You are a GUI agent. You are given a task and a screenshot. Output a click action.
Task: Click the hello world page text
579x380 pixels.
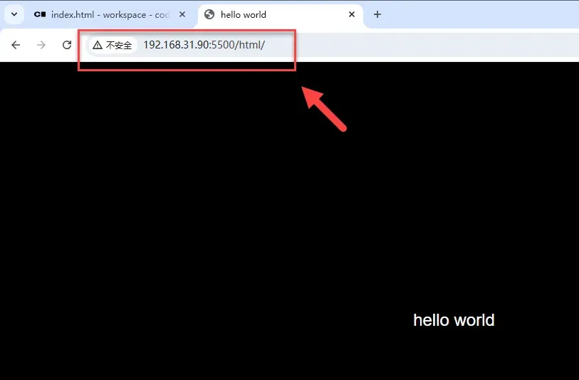[x=454, y=320]
